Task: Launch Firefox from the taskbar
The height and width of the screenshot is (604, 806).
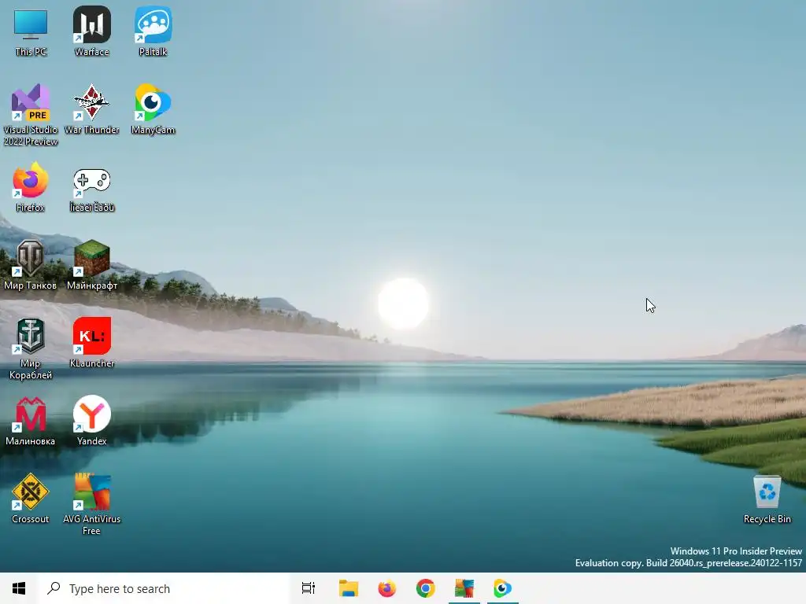Action: 387,588
